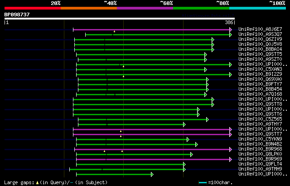Image resolution: width=290 pixels, height=186 pixels.
Task: Click the arrowhead ending the B9R968 alignment
Action: point(231,150)
